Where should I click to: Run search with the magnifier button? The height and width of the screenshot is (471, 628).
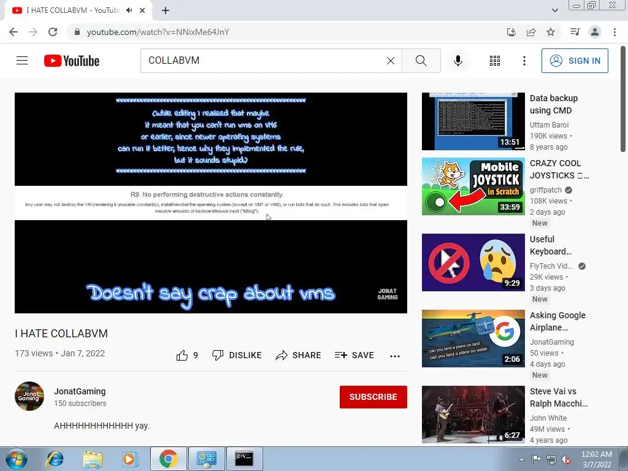pyautogui.click(x=421, y=61)
